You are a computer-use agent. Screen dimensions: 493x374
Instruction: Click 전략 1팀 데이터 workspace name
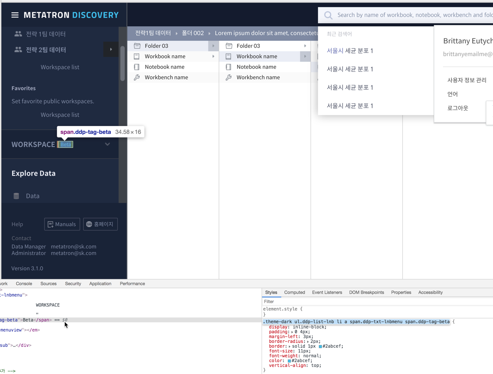click(x=45, y=34)
